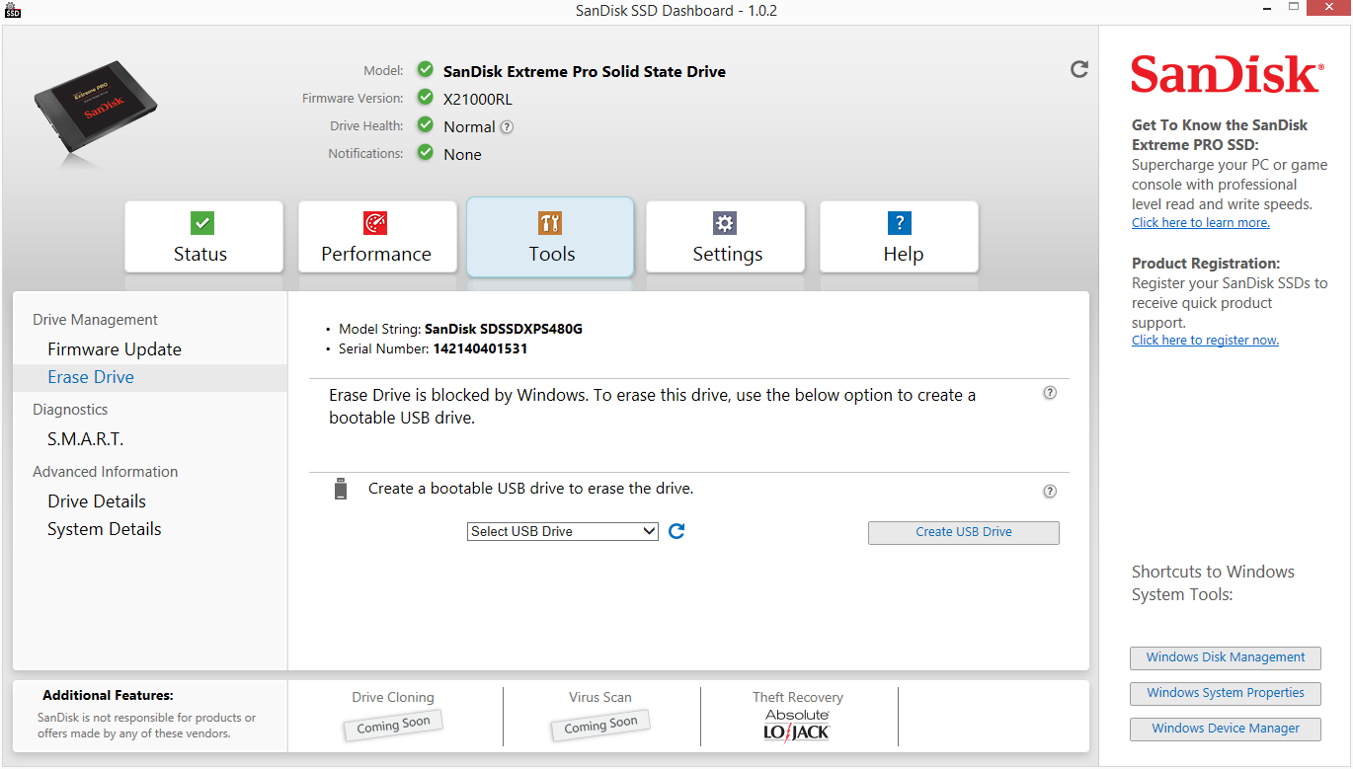Click 'SanDisk Extreme Pro Solid State Drive' model name
Viewport: 1353px width, 769px height.
coord(585,71)
